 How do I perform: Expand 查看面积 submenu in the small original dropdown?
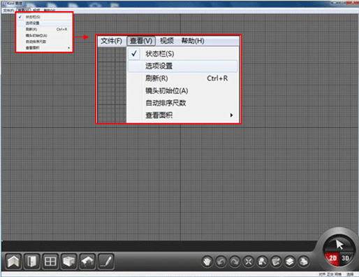[x=44, y=48]
